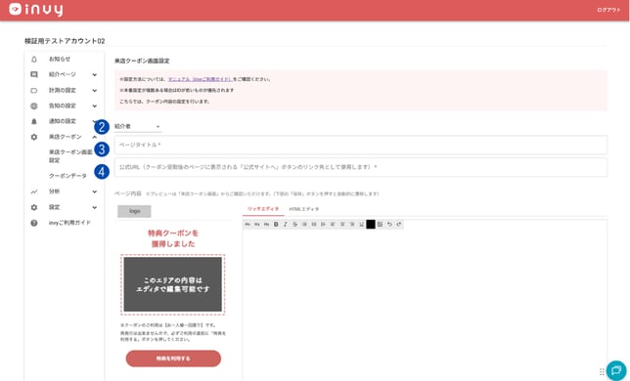Image resolution: width=630 pixels, height=381 pixels.
Task: Click the 検証用テストアカウント02 account name
Action: coord(65,41)
